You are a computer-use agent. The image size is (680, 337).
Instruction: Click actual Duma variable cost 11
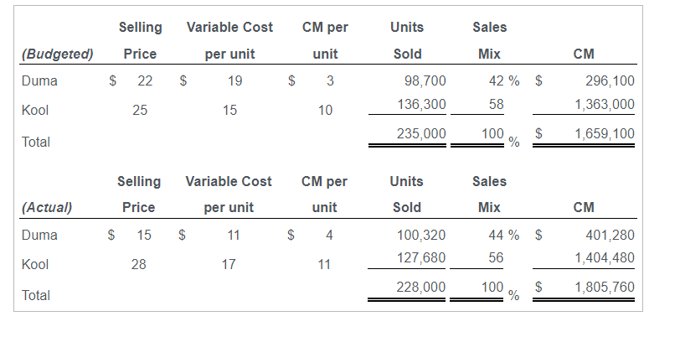pos(234,235)
